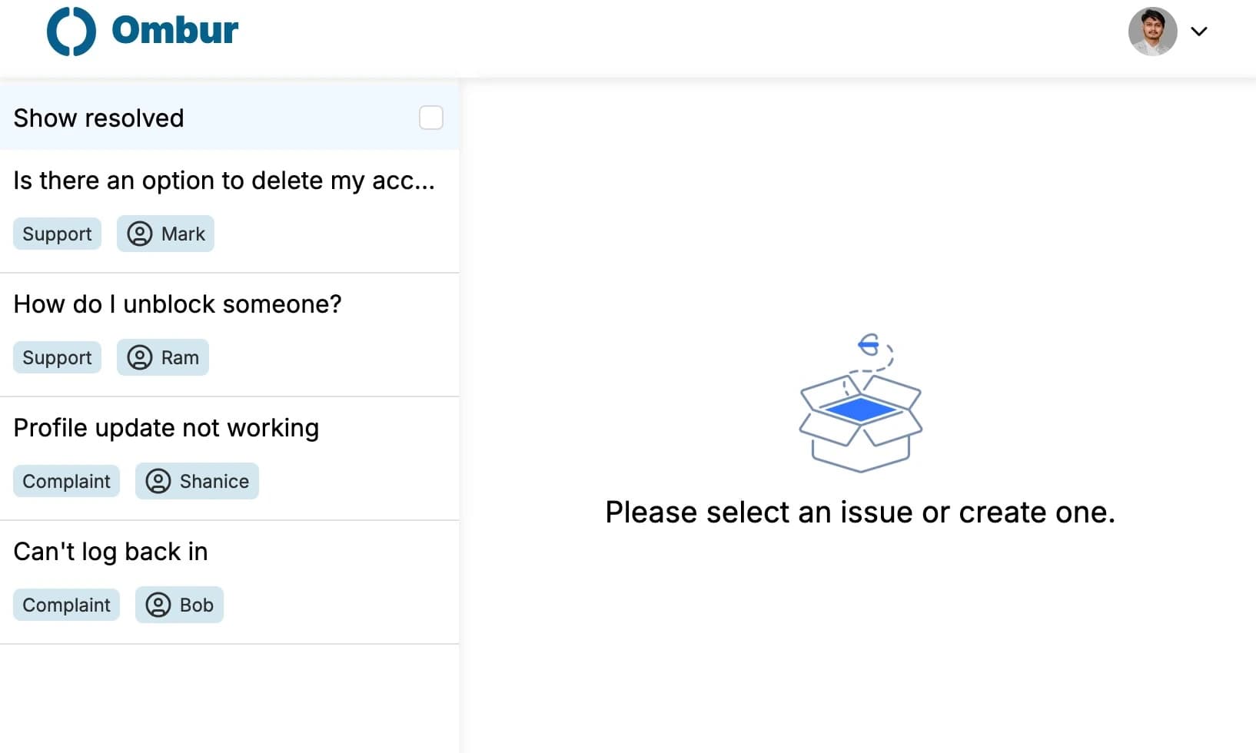Open the delete my account issue
Image resolution: width=1256 pixels, height=753 pixels.
coord(229,211)
